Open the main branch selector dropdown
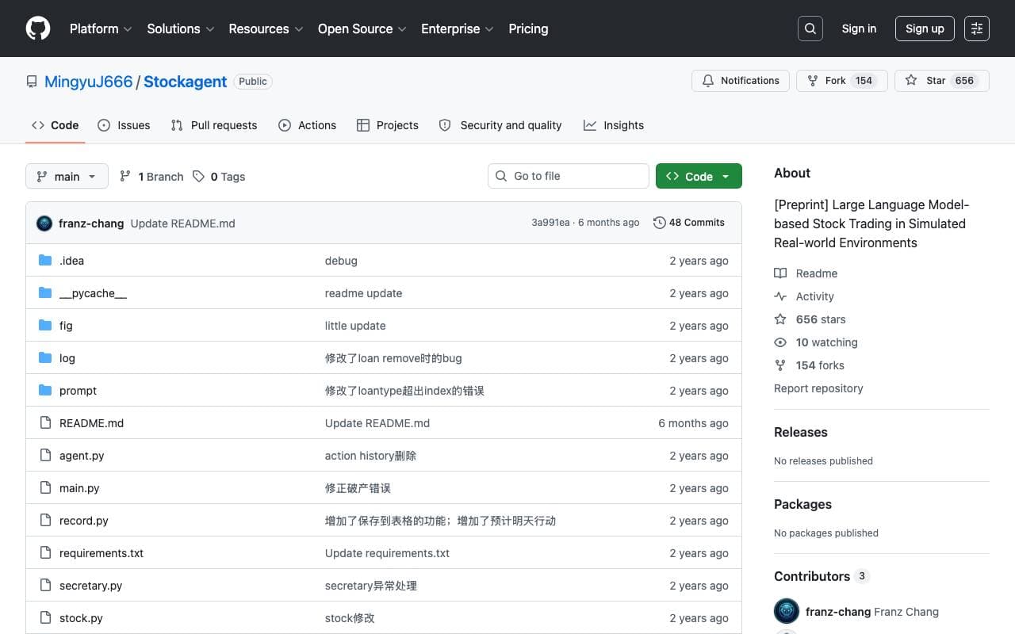The width and height of the screenshot is (1015, 634). pyautogui.click(x=67, y=176)
